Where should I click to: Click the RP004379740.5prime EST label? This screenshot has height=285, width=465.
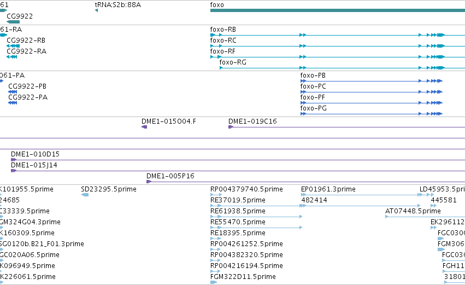(246, 189)
